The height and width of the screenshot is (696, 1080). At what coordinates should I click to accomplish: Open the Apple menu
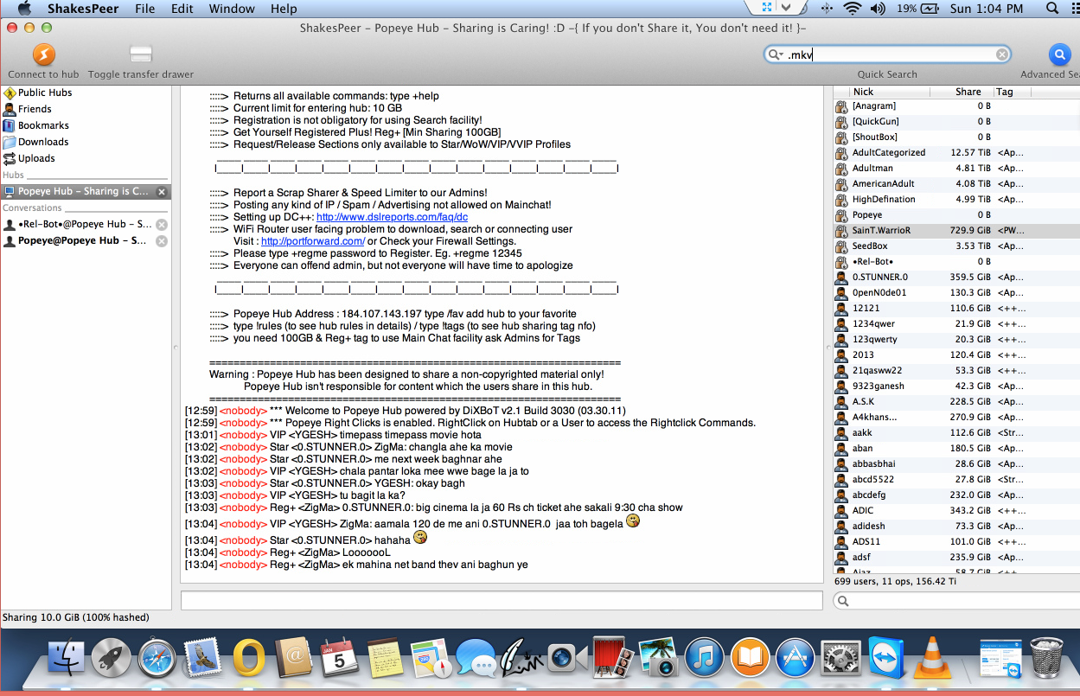point(24,9)
